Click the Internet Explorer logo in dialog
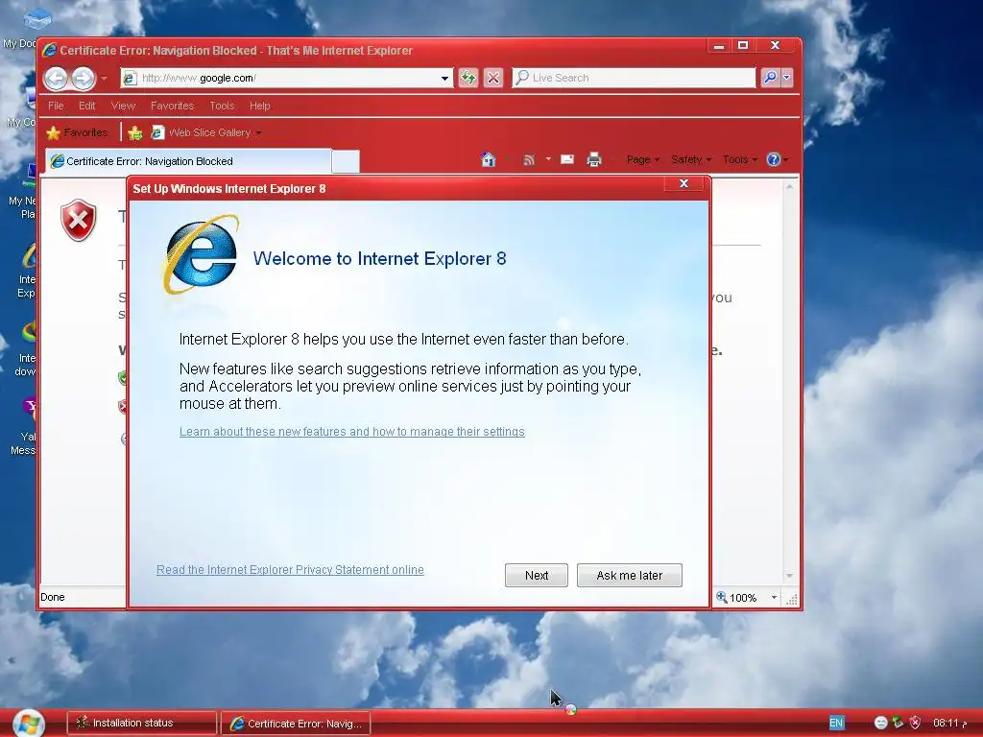 pyautogui.click(x=201, y=254)
